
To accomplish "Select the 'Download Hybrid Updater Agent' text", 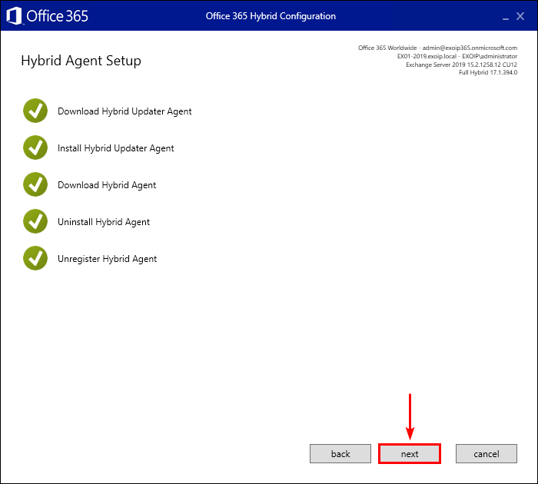I will pos(125,111).
